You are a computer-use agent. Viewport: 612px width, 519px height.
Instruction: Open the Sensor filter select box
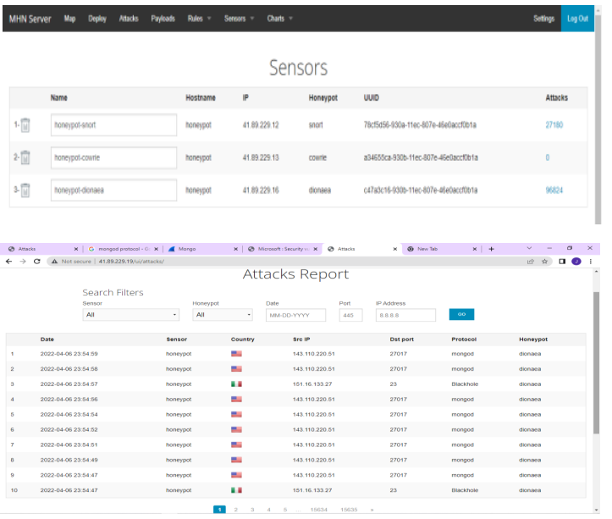point(131,315)
